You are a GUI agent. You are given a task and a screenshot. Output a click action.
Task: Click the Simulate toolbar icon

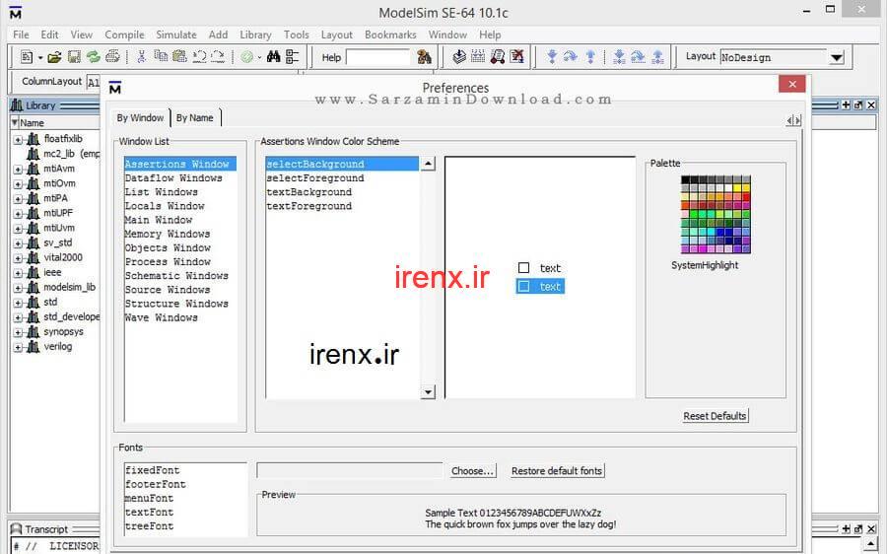click(498, 56)
